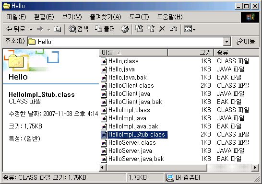Click the highlighted HelloImpl_Stub.class name
262x184 pixels.
pos(138,135)
